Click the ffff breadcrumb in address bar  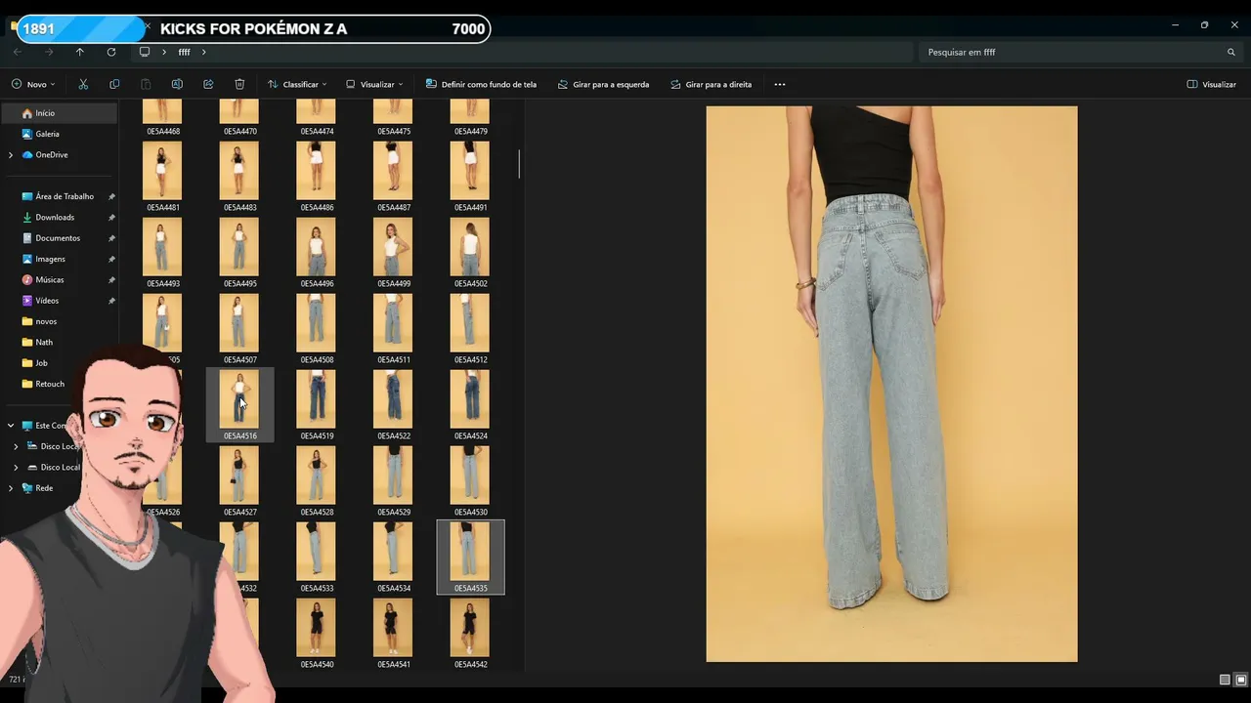pyautogui.click(x=184, y=52)
